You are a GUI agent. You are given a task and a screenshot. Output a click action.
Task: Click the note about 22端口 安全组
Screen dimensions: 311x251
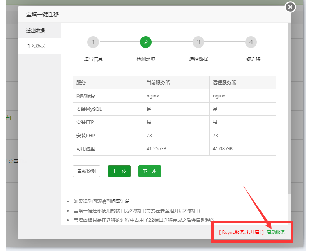137,211
